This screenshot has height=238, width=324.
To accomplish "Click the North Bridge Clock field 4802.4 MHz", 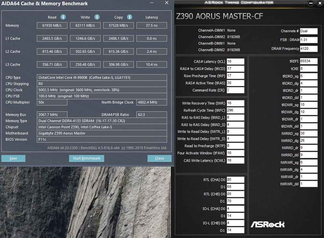I will coord(152,102).
